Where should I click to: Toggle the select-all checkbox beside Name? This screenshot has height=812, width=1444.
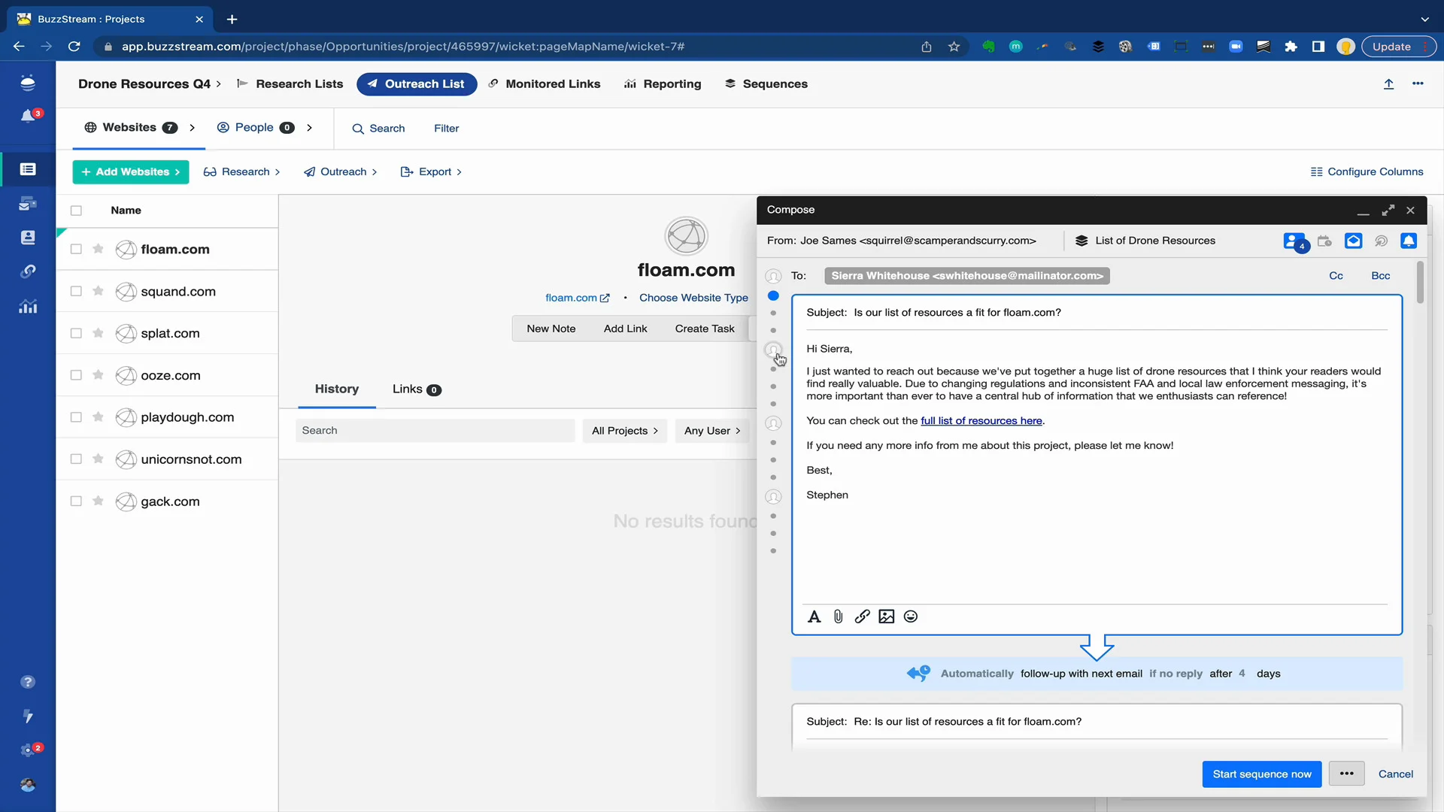76,211
